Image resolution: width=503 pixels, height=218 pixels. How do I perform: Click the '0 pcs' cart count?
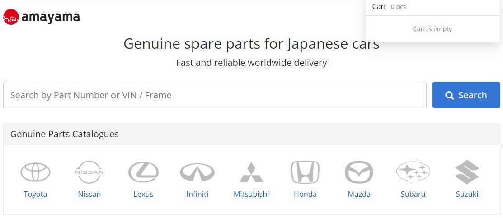[x=399, y=7]
